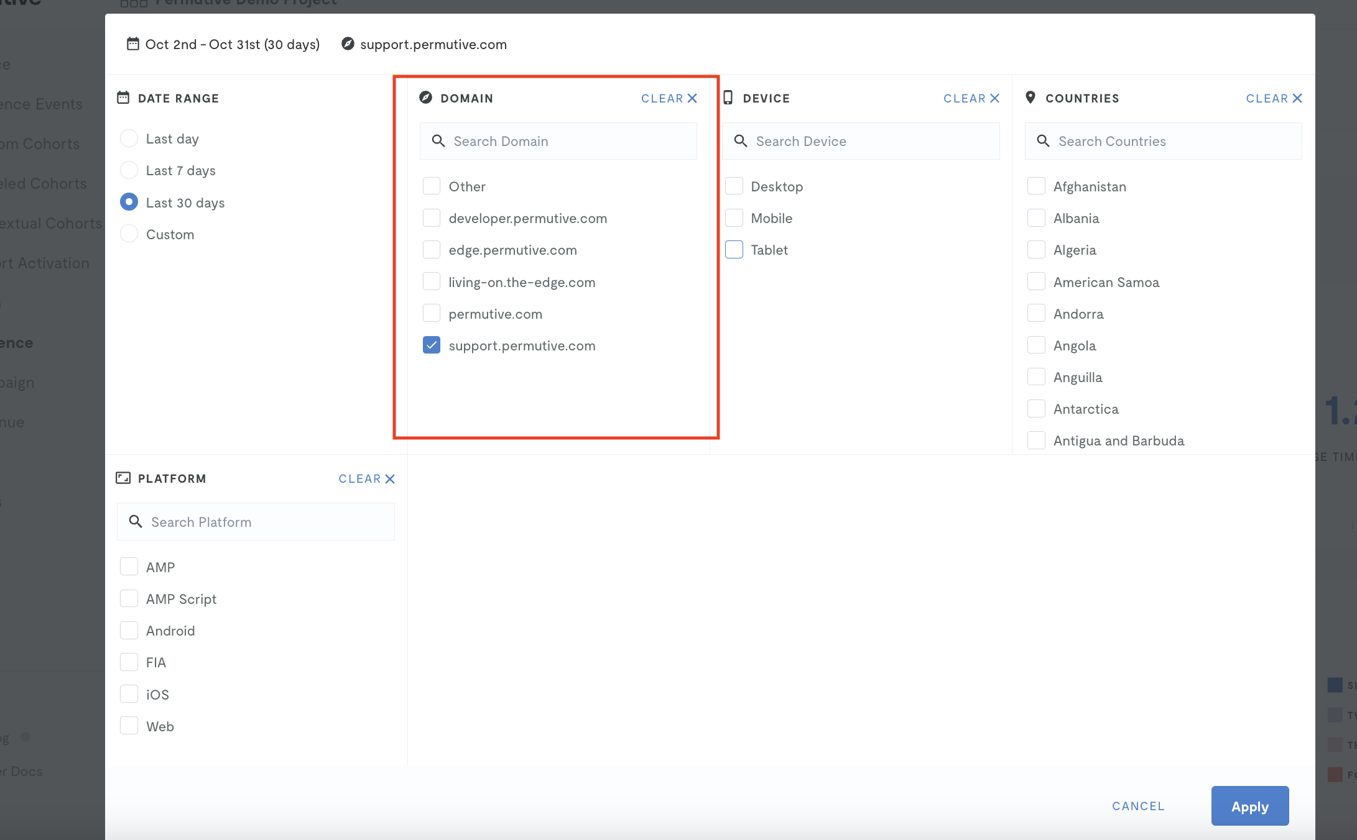This screenshot has height=840, width=1357.
Task: Focus the Search Domain input
Action: (x=558, y=141)
